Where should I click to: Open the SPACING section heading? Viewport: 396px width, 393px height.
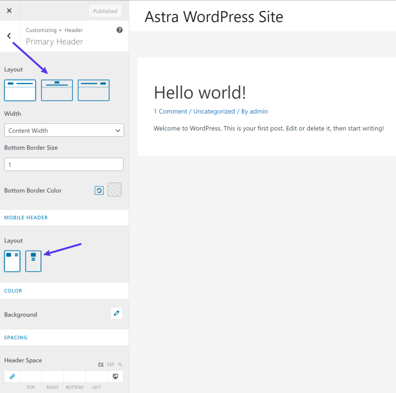click(15, 337)
